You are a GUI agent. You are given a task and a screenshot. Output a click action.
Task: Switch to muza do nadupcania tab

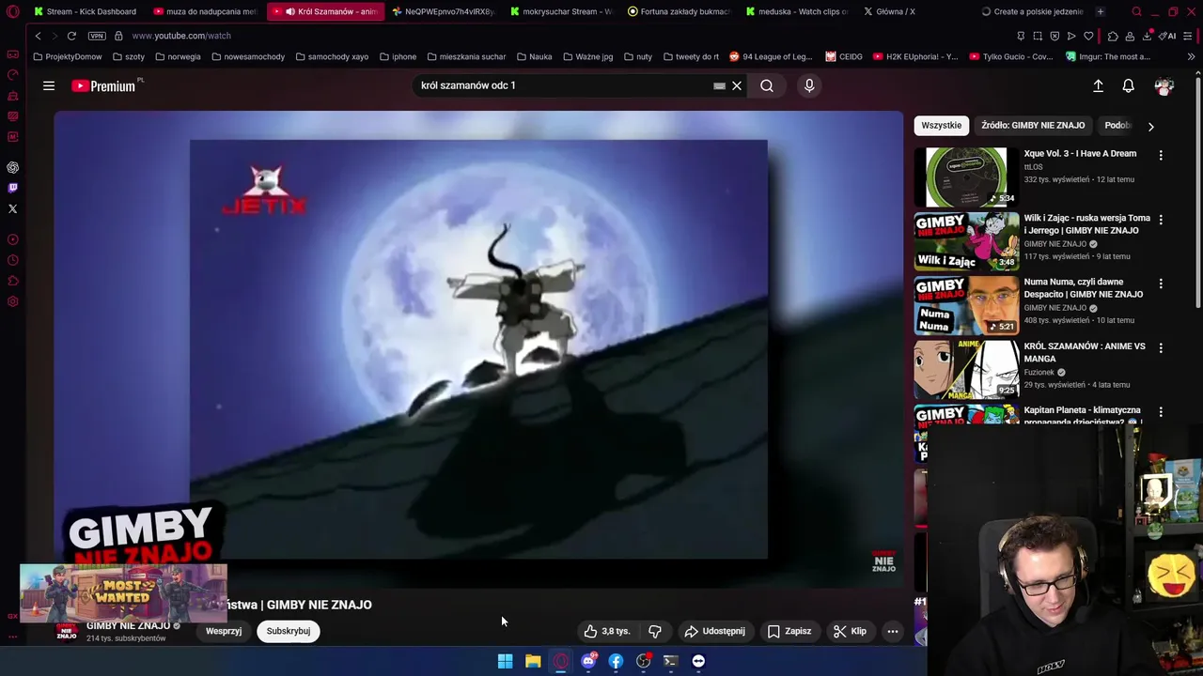[204, 11]
